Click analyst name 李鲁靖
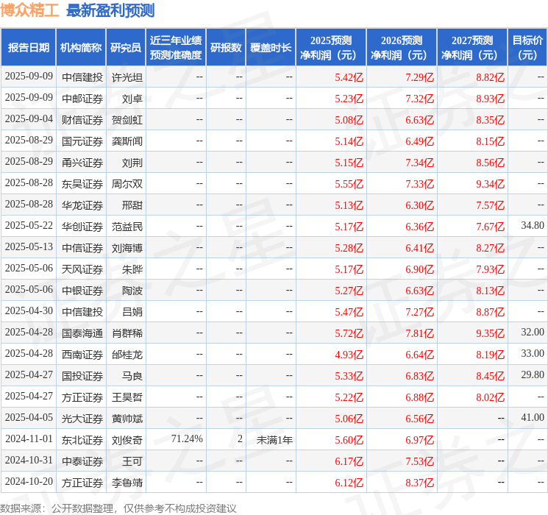Image resolution: width=548 pixels, height=515 pixels. click(127, 483)
